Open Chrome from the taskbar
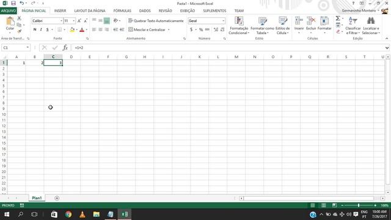 pos(68,215)
